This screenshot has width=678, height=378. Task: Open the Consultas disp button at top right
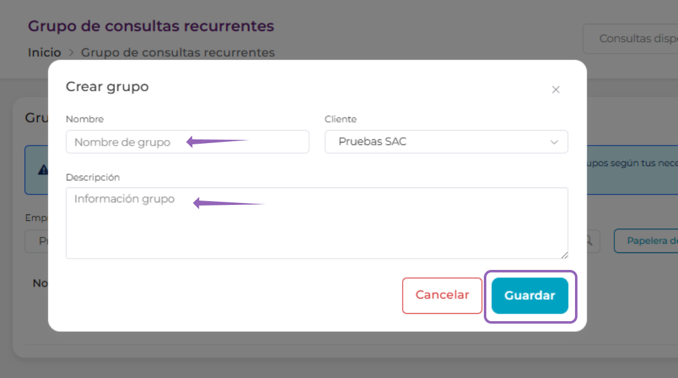pos(631,39)
